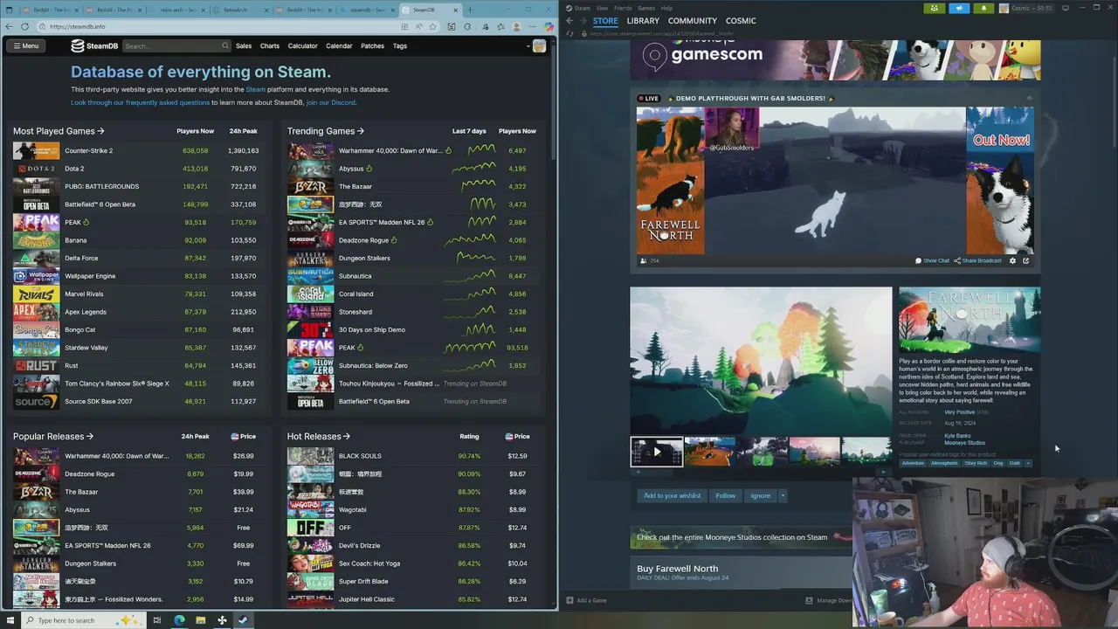
Task: Click Follow button on store page
Action: 726,495
